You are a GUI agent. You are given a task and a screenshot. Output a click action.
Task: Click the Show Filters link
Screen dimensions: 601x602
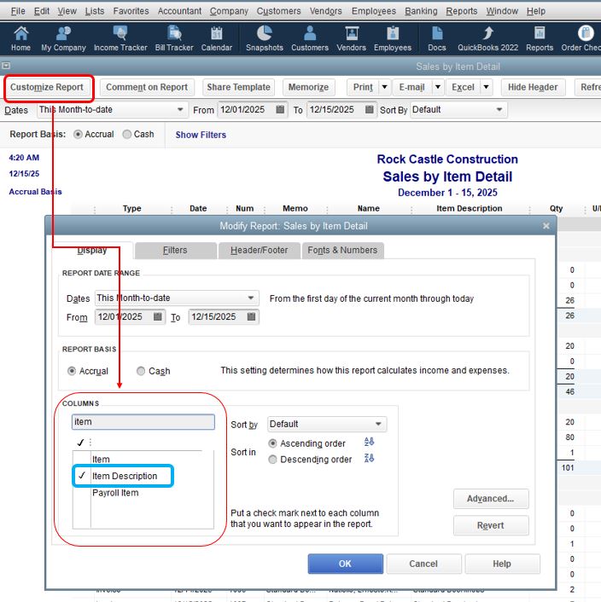pyautogui.click(x=201, y=135)
